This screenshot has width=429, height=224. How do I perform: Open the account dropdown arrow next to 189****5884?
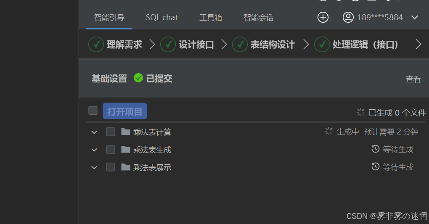pyautogui.click(x=415, y=18)
